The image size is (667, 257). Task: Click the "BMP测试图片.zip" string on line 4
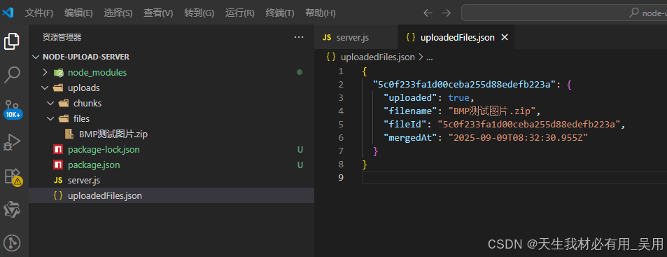(x=492, y=111)
